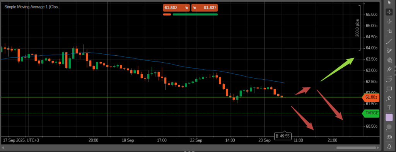The width and height of the screenshot is (396, 152).
Task: Click the 17:00 time axis label
Action: tap(162, 140)
